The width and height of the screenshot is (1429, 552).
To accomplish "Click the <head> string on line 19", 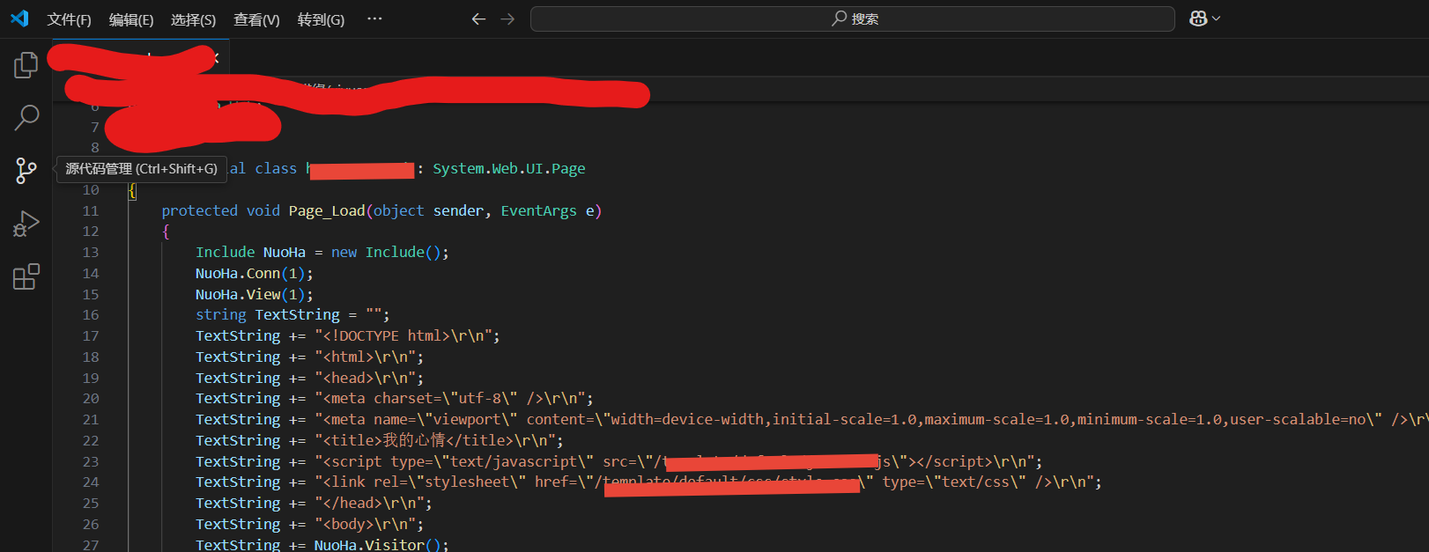I will click(365, 378).
